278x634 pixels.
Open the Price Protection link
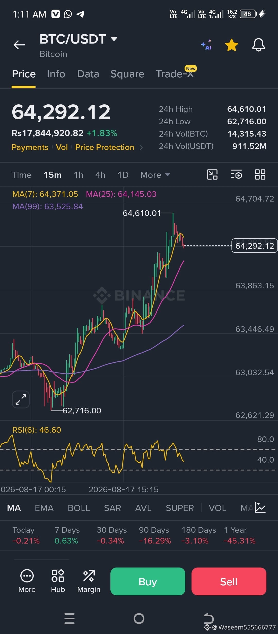(x=105, y=147)
